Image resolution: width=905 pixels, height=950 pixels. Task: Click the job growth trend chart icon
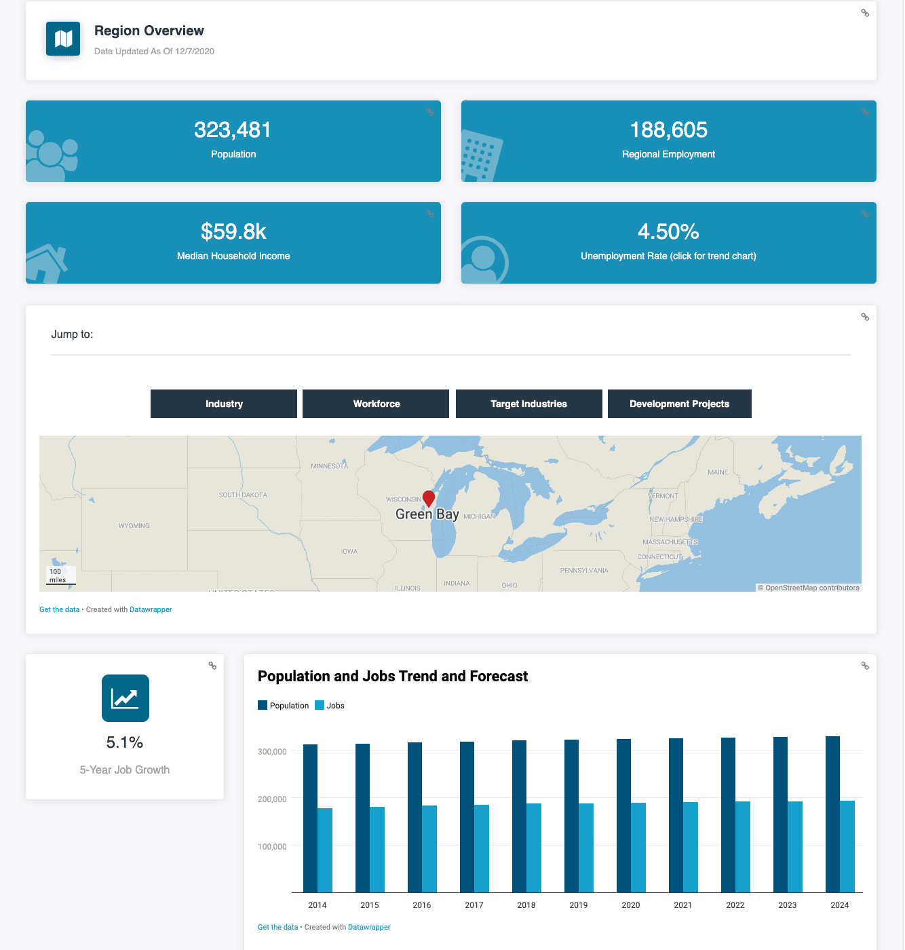pyautogui.click(x=126, y=698)
